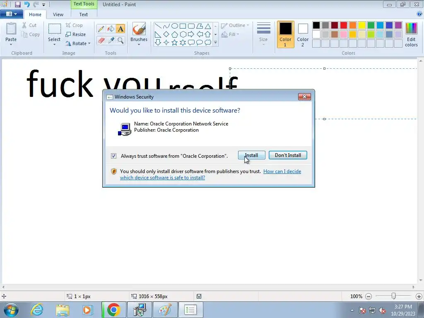The image size is (424, 318).
Task: Click the Windows Start orb
Action: tap(11, 310)
